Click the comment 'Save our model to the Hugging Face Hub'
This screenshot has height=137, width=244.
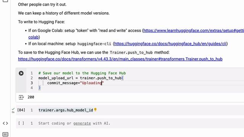pos(82,73)
